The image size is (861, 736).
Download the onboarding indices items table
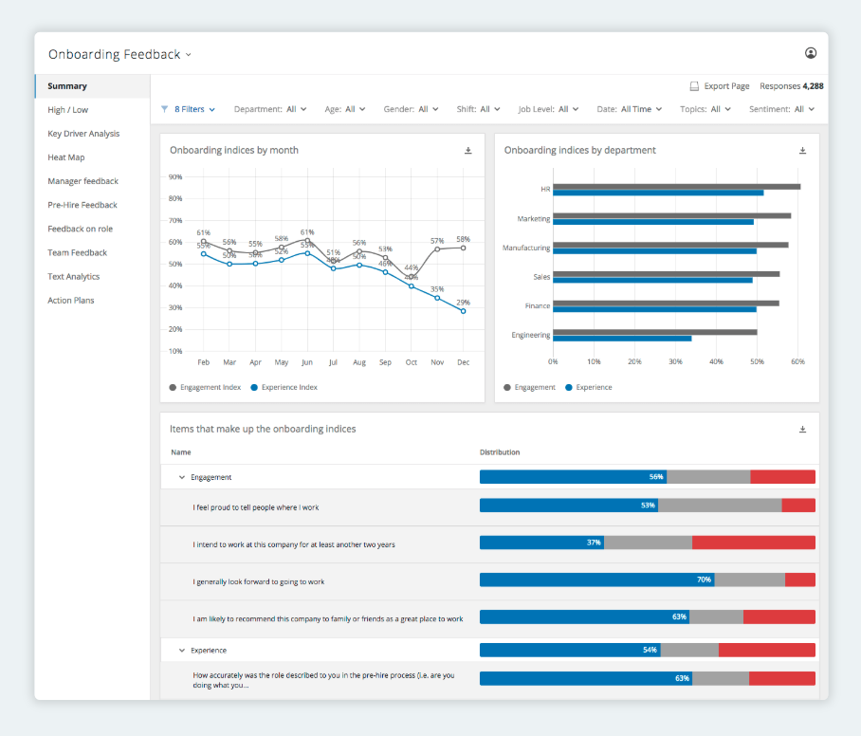point(802,428)
